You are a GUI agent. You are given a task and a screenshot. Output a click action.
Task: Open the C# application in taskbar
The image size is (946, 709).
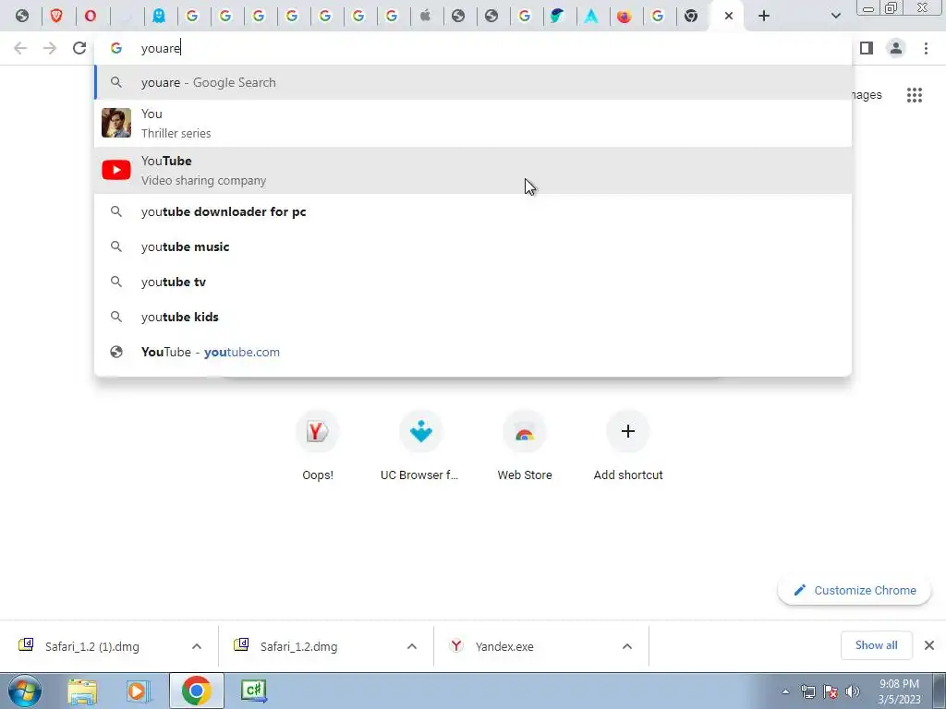254,691
